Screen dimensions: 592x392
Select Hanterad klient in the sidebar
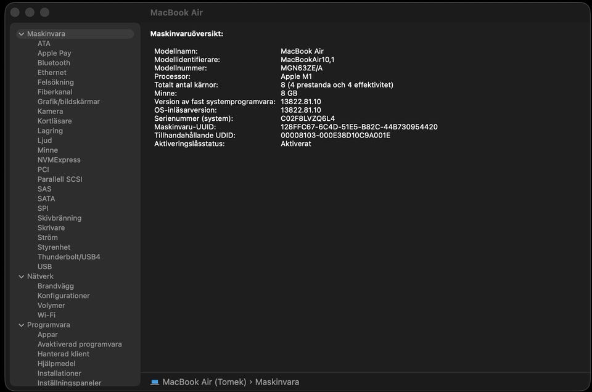tap(63, 354)
